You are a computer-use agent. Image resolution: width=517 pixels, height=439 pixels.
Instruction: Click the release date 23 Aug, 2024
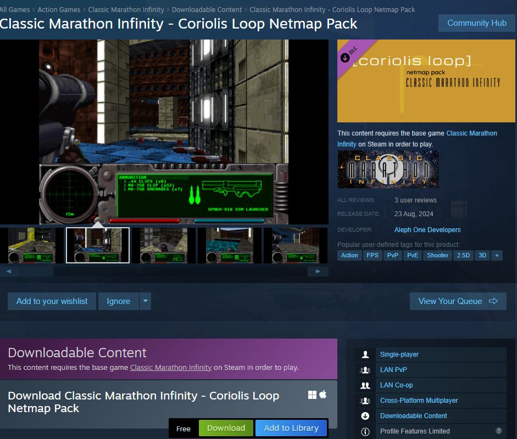(x=414, y=213)
